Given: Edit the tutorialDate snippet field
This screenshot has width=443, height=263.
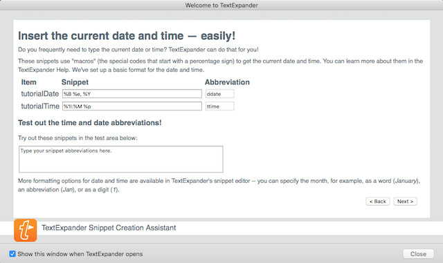Looking at the screenshot, I should [x=132, y=94].
